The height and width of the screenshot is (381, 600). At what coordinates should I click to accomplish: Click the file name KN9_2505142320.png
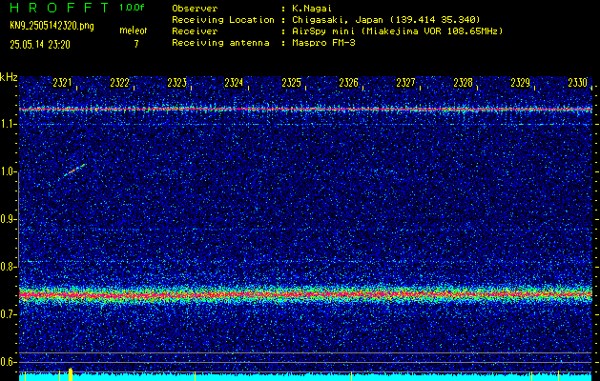tap(52, 26)
